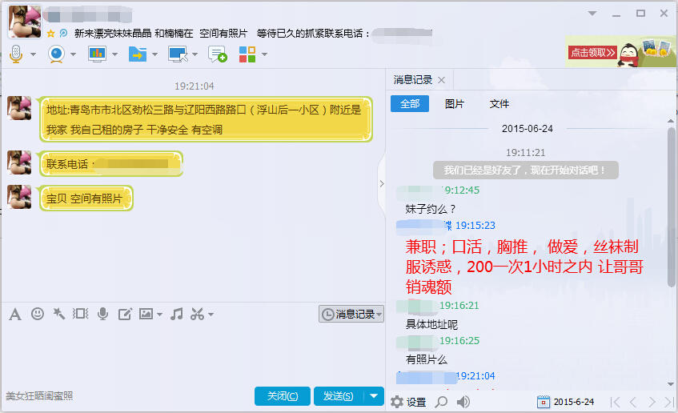Image resolution: width=678 pixels, height=413 pixels.
Task: Expand presentation options dropdown arrow
Action: [114, 54]
